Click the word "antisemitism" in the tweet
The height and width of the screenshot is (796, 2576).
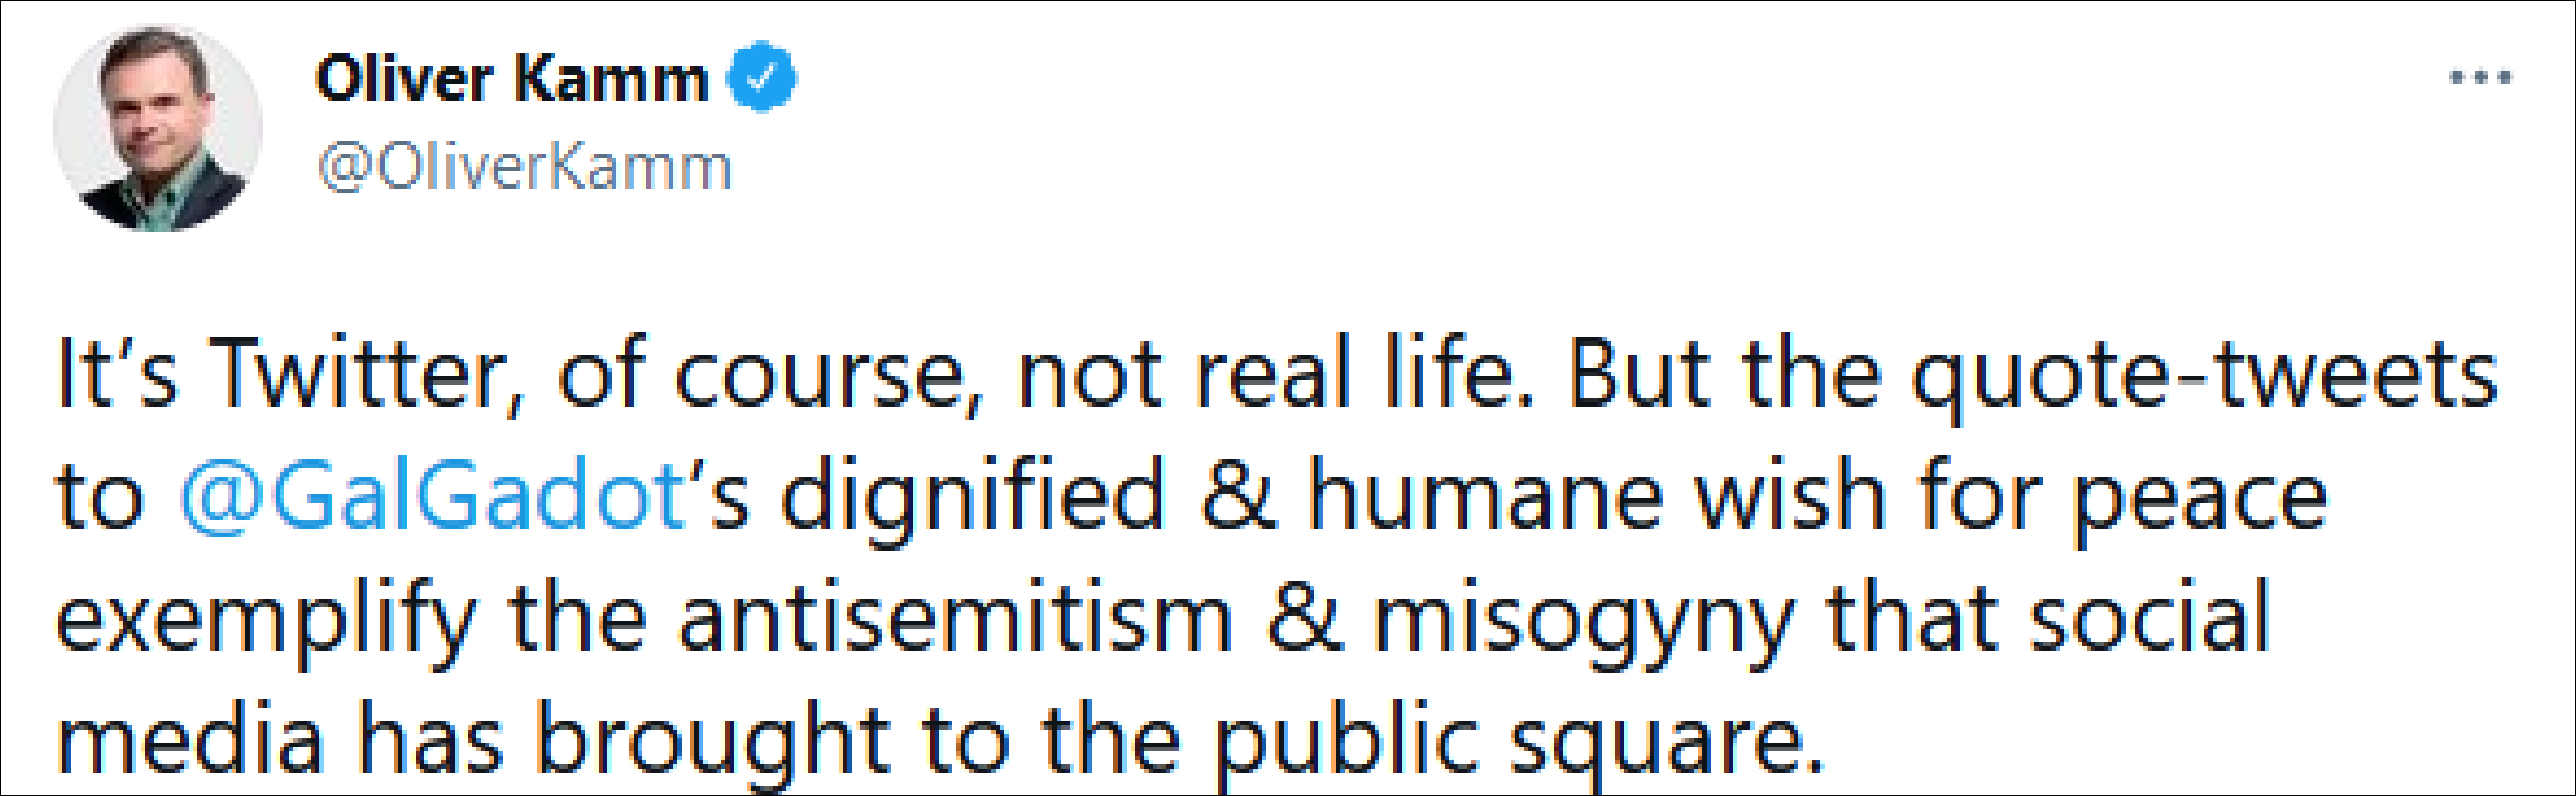pos(955,617)
